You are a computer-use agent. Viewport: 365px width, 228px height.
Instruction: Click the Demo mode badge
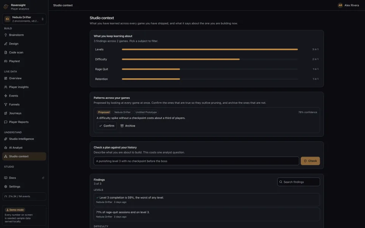click(15, 210)
